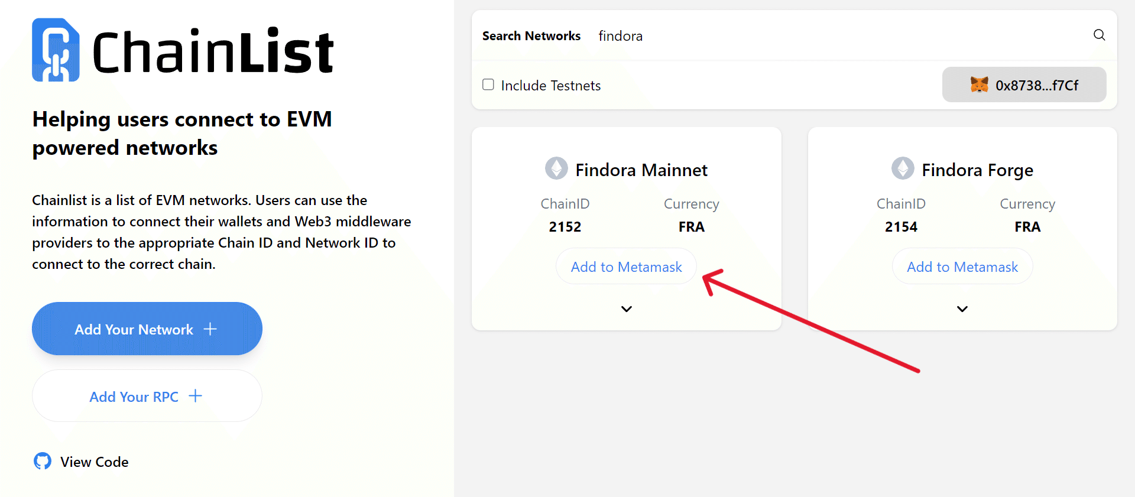Expand Findora Mainnet details chevron
The height and width of the screenshot is (497, 1135).
(x=627, y=309)
